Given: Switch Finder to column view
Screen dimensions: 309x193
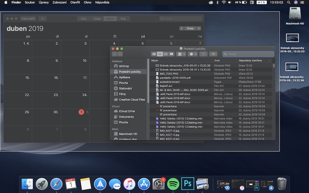Looking at the screenshot, I should [x=166, y=54].
